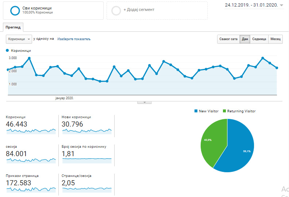Click the blue Корисници legend dot above chart
289x197 pixels.
7,50
